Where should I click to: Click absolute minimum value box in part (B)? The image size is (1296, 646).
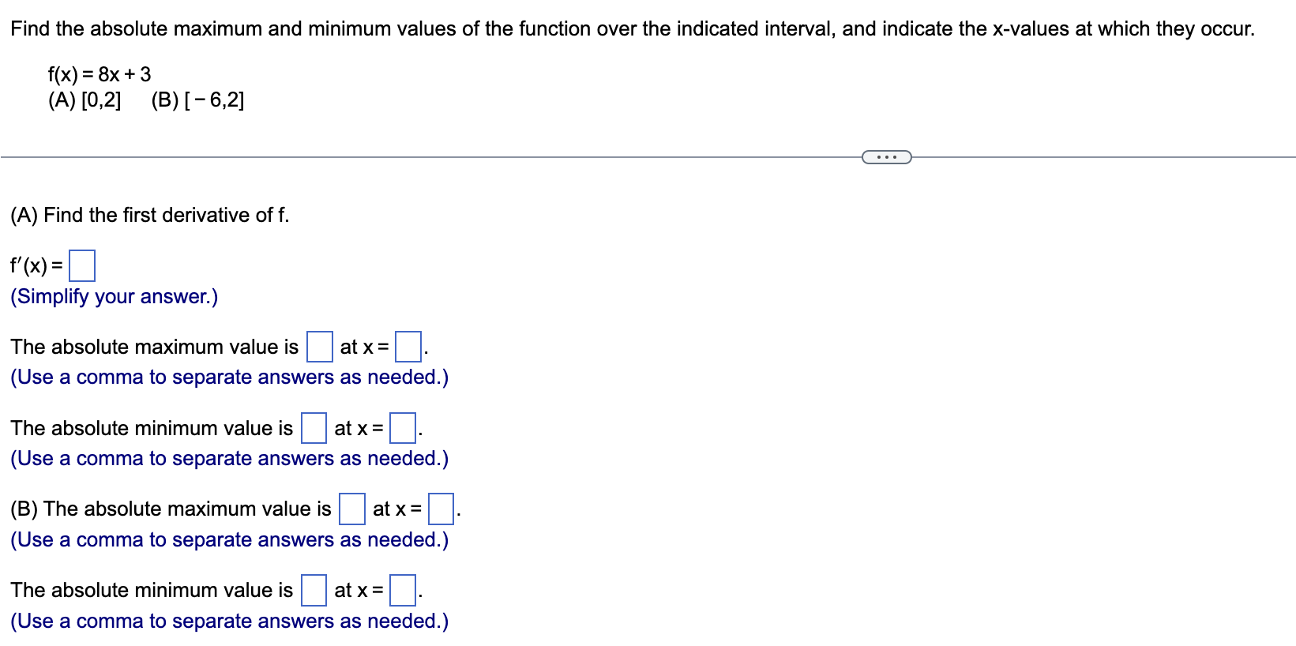tap(313, 591)
